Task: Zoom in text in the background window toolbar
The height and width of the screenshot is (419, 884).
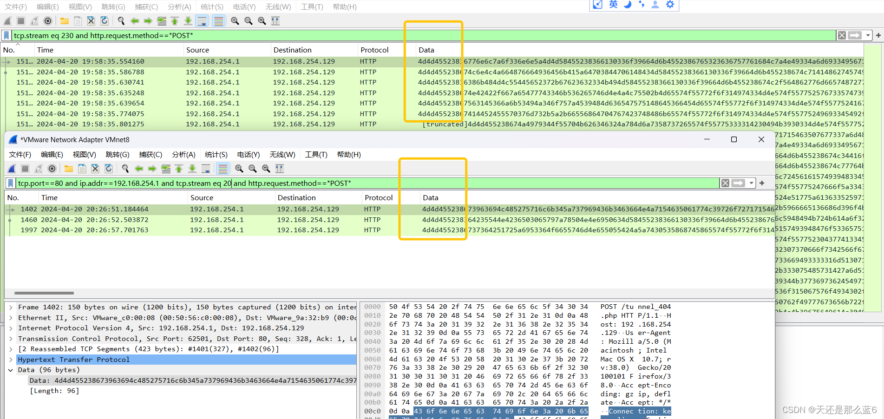Action: click(235, 21)
